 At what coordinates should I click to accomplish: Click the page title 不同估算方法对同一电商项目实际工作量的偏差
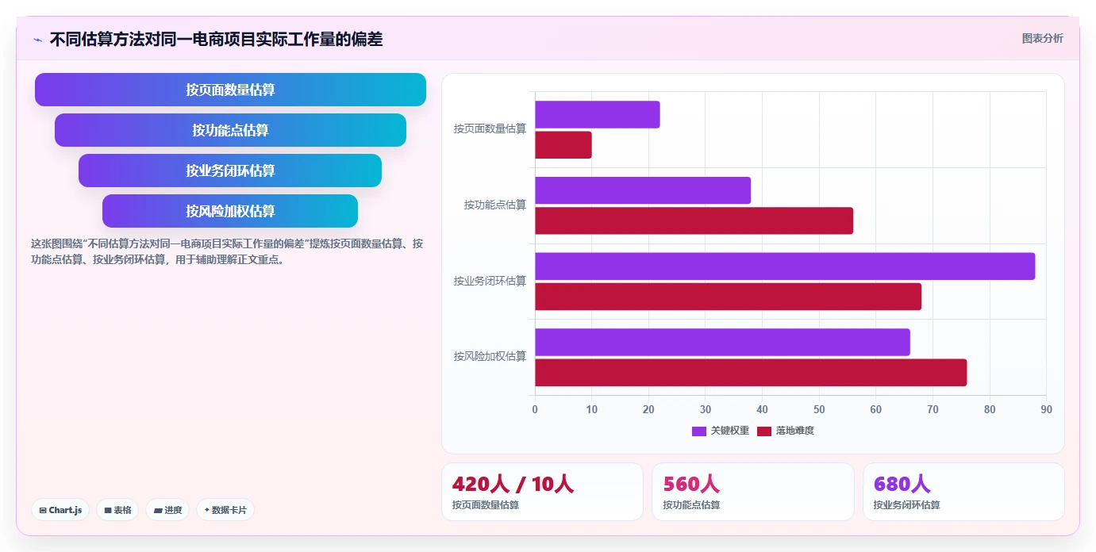(x=216, y=39)
